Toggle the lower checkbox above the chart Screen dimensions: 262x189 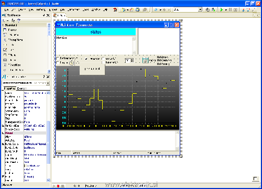coord(103,62)
